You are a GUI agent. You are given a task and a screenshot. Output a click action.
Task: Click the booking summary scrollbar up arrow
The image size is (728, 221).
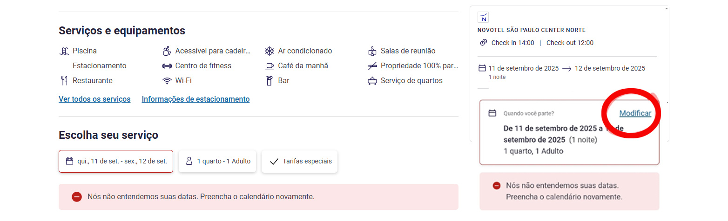pos(666,8)
